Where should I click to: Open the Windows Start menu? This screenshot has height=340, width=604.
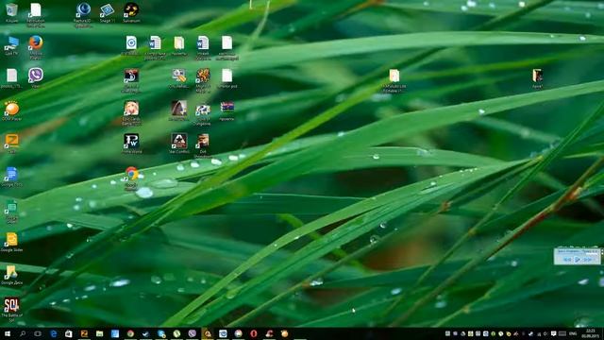click(8, 333)
